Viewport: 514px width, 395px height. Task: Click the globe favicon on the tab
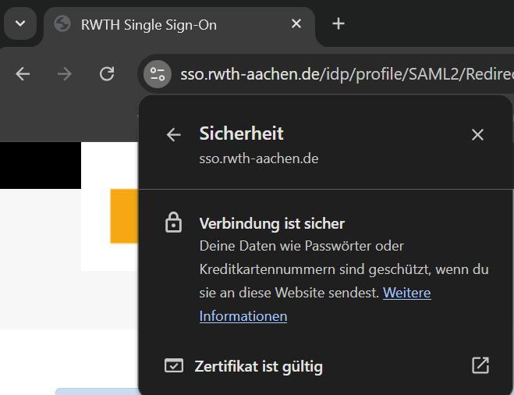click(x=62, y=24)
